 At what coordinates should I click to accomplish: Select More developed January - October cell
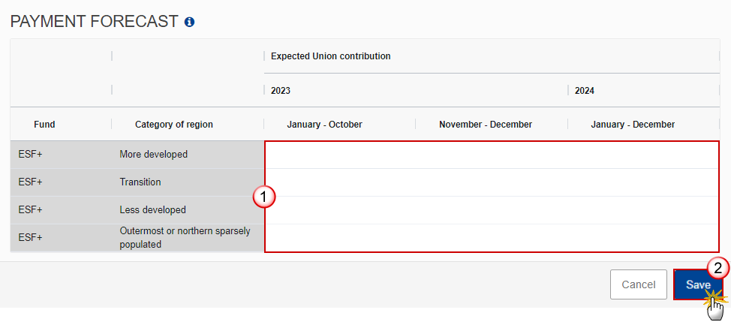(340, 155)
